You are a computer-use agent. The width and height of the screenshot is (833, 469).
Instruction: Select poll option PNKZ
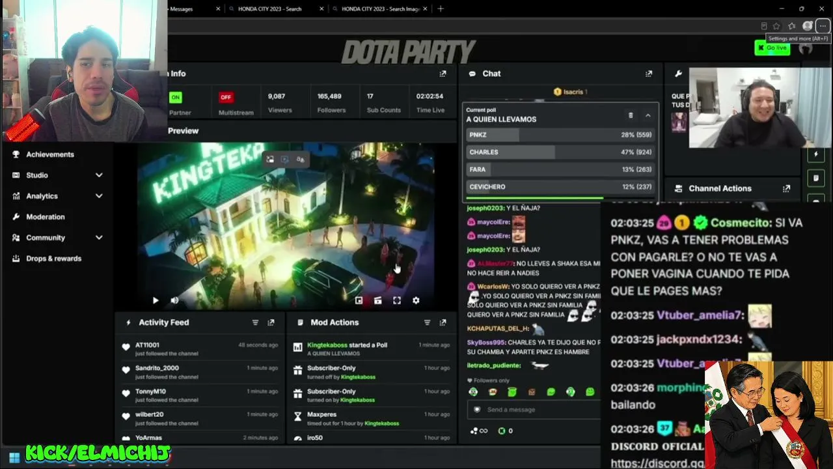click(561, 135)
